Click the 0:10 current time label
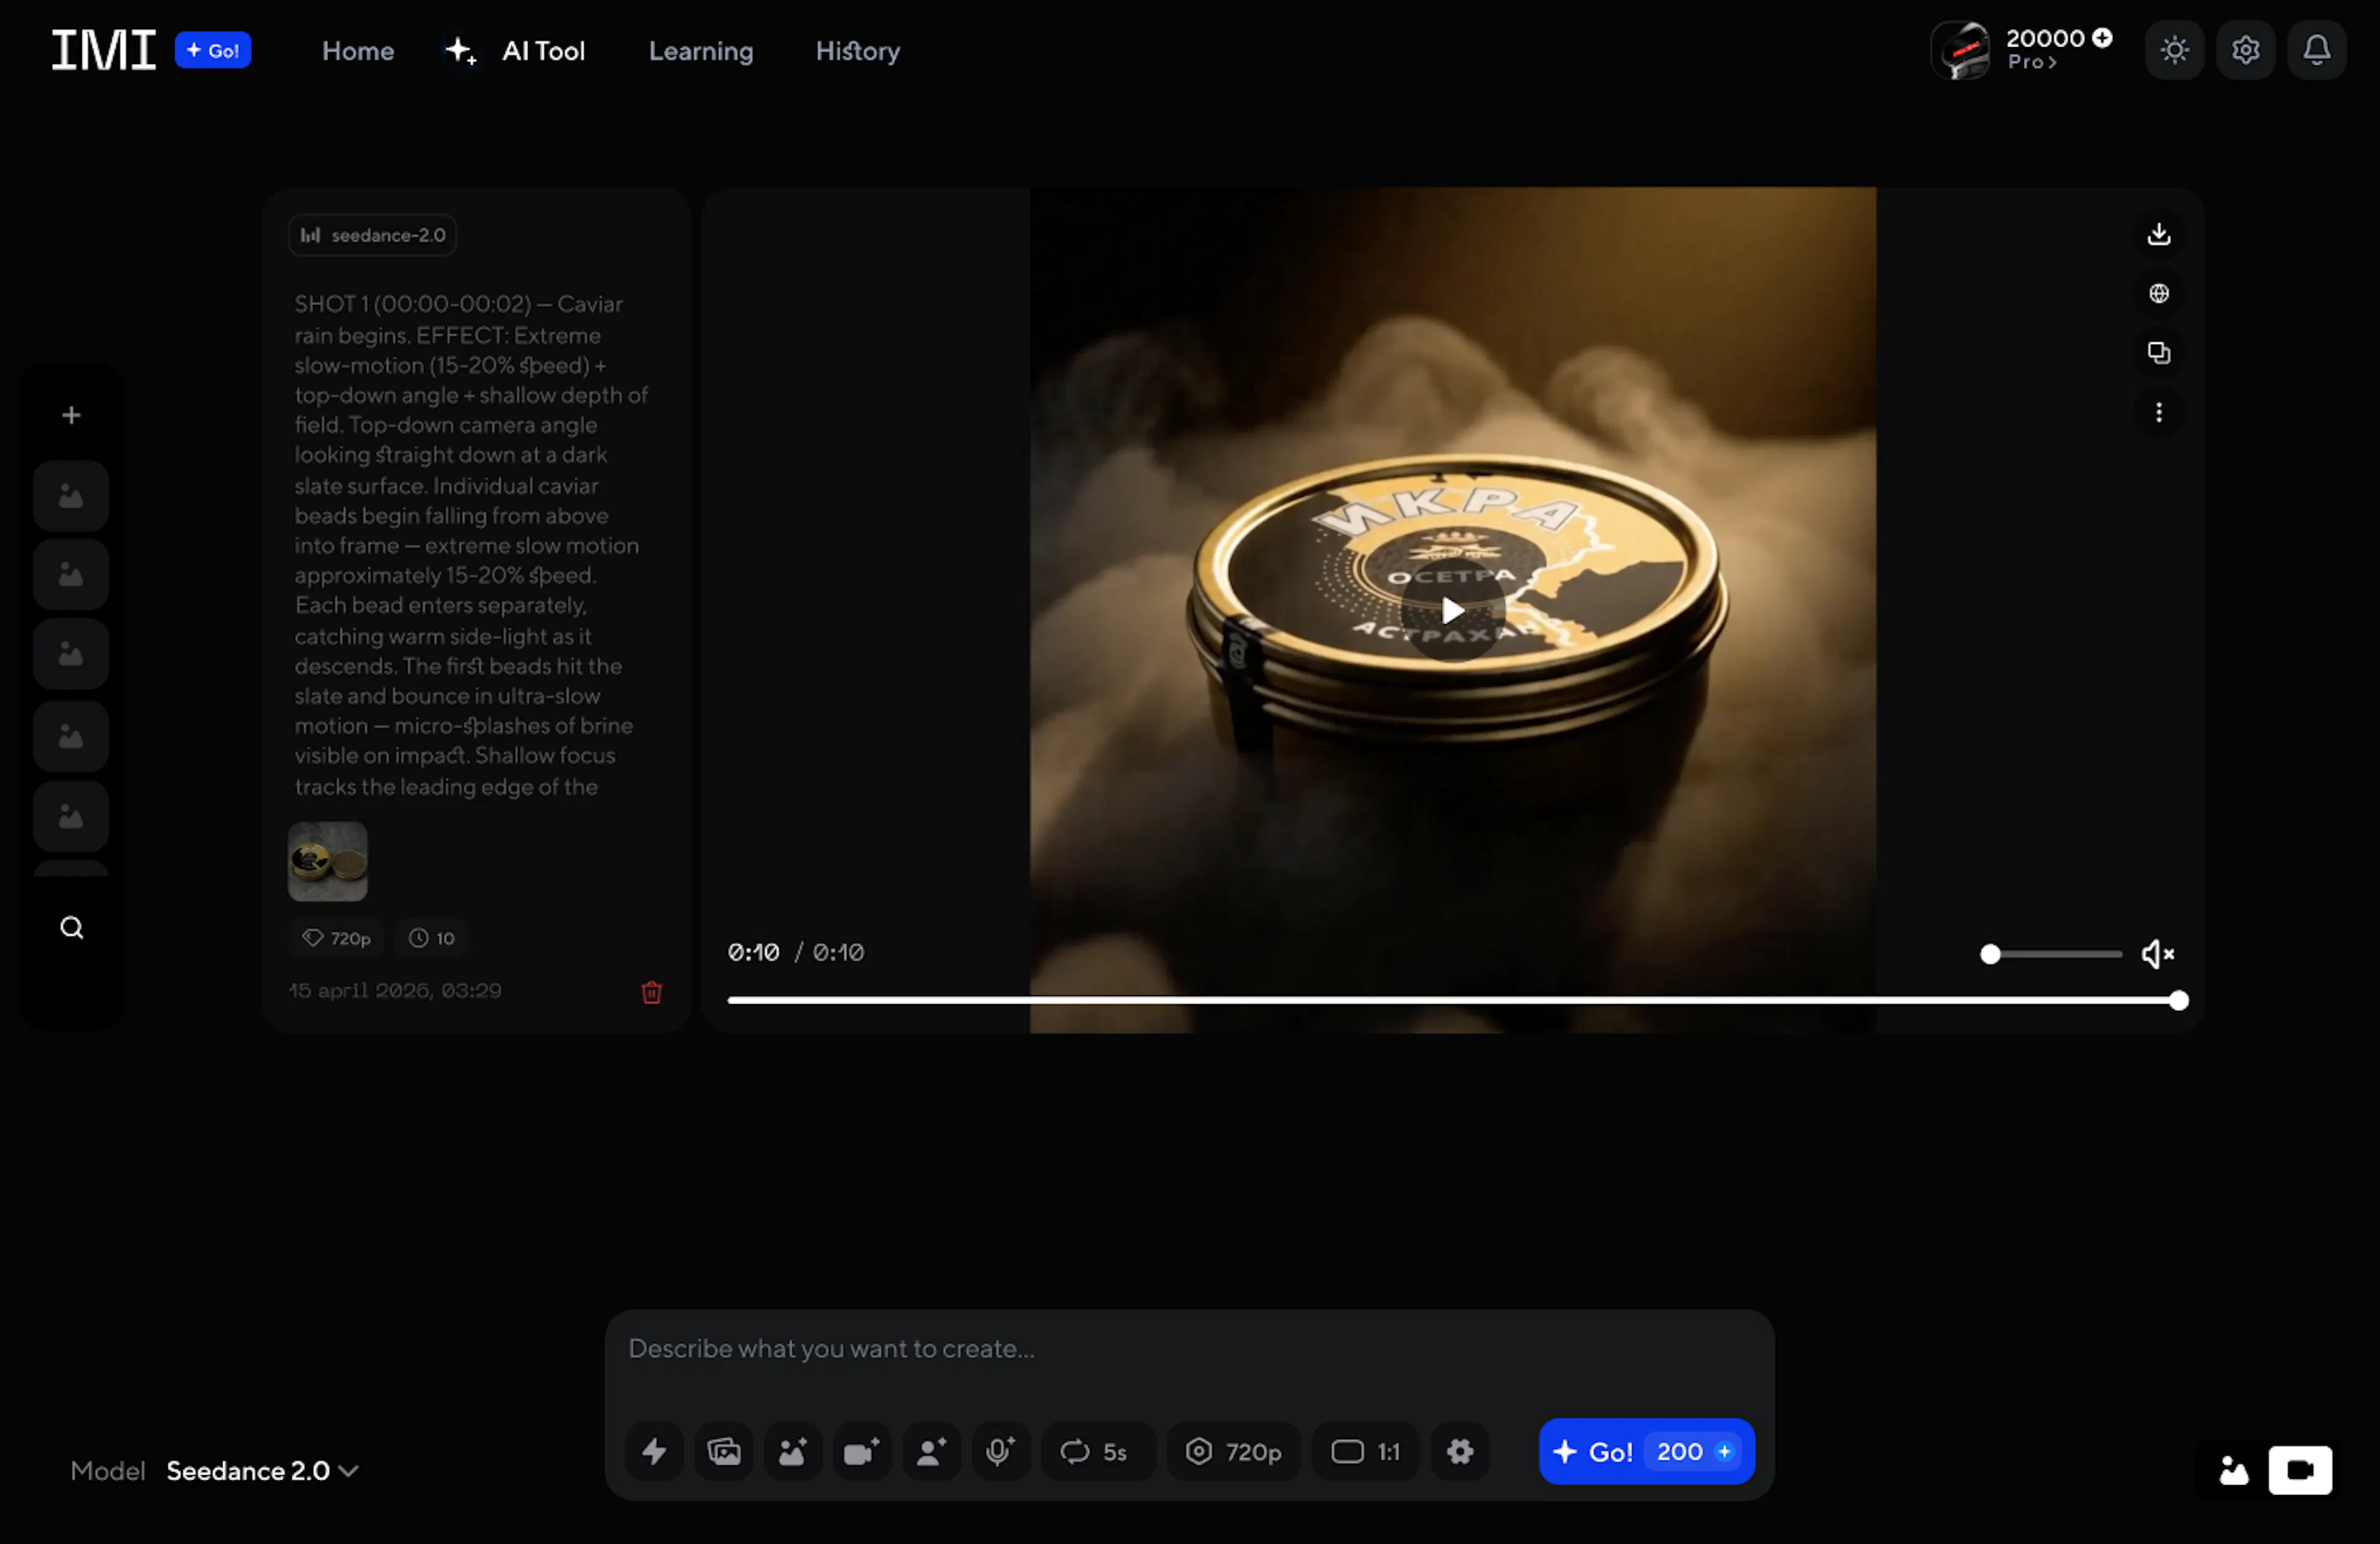The height and width of the screenshot is (1544, 2380). click(753, 953)
